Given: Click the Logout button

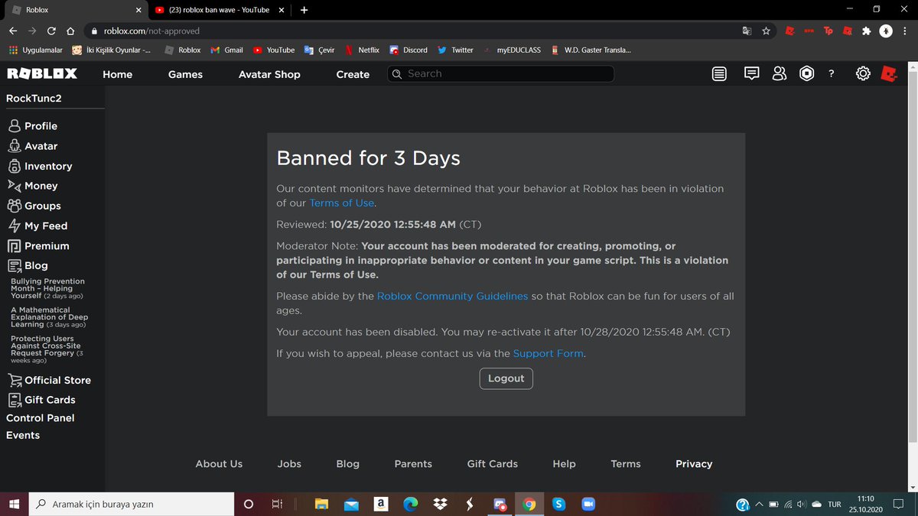Looking at the screenshot, I should click(x=506, y=378).
